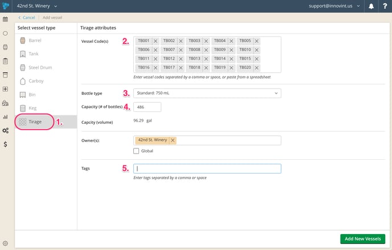
Task: Open the gears settings sidebar icon
Action: 5,131
